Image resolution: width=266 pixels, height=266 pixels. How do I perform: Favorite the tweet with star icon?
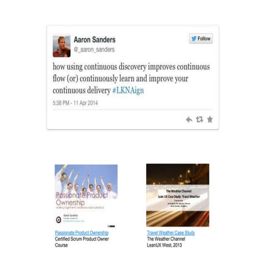click(x=210, y=120)
